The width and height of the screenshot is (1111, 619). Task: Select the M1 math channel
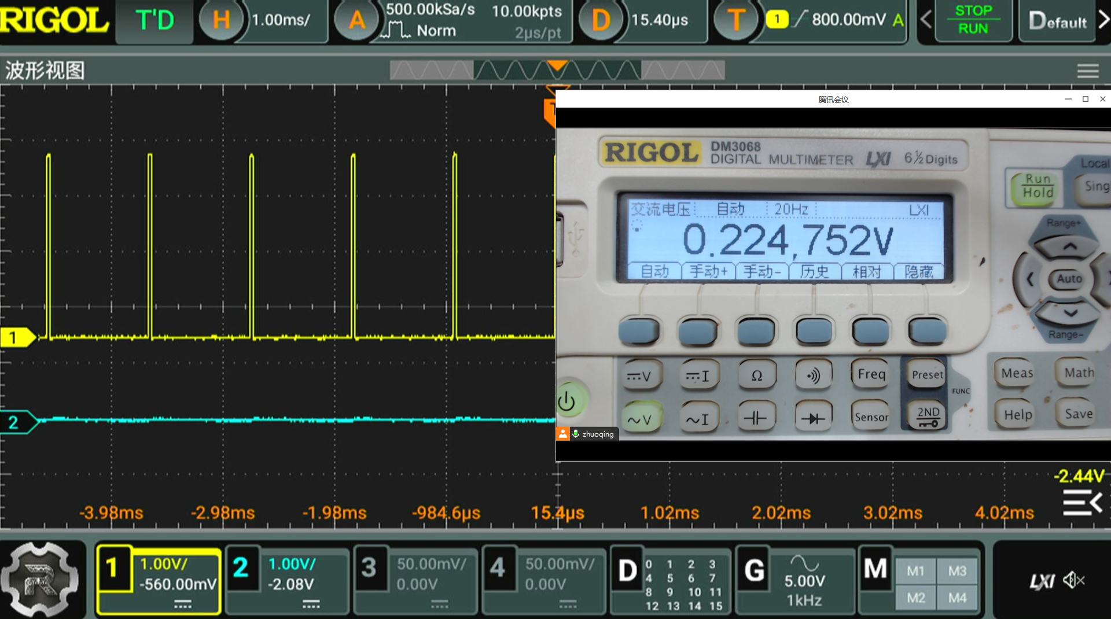pyautogui.click(x=915, y=571)
